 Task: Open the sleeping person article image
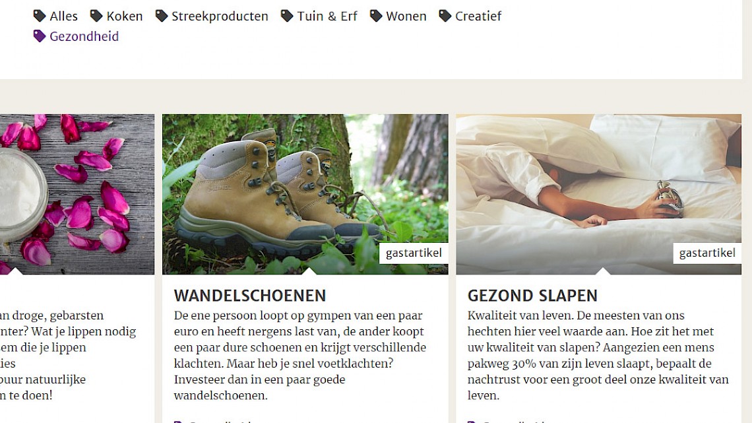(x=598, y=194)
